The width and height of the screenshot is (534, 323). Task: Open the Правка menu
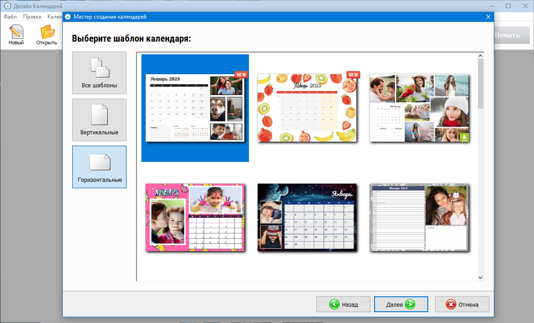click(x=32, y=17)
